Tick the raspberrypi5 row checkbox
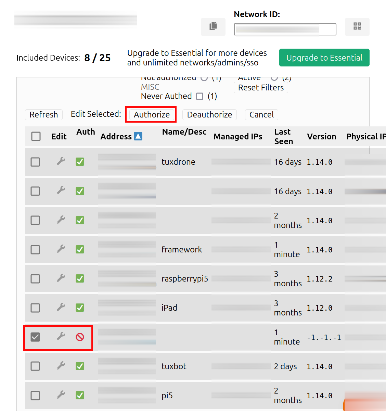386x411 pixels. pos(35,278)
